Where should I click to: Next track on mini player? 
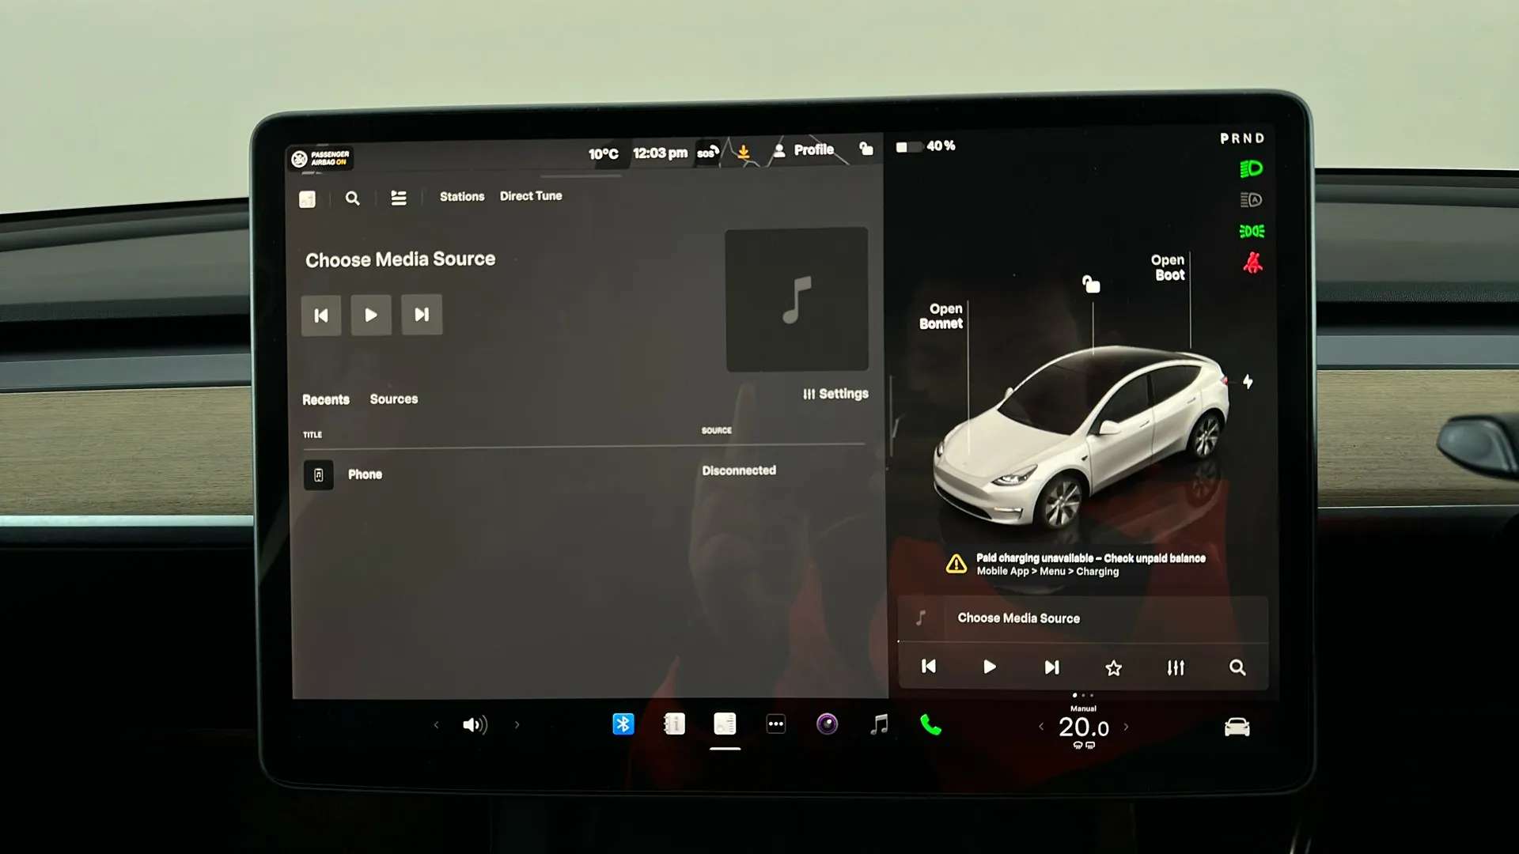[1051, 667]
